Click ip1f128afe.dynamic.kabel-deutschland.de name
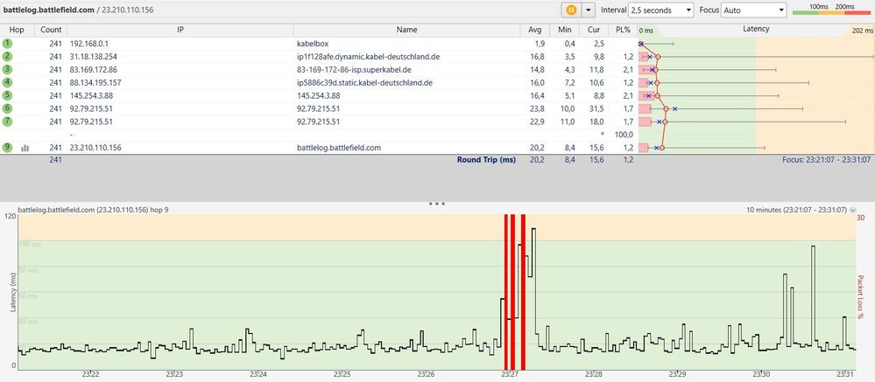Screen dimensions: 875x382 pyautogui.click(x=369, y=57)
